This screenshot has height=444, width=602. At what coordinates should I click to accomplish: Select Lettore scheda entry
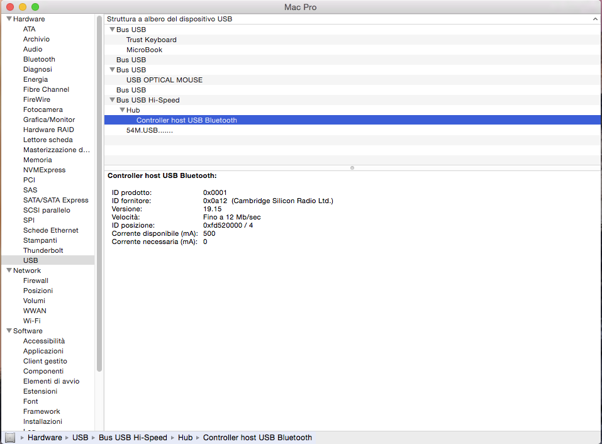pyautogui.click(x=48, y=140)
